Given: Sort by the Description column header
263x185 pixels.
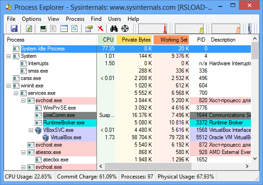Looking at the screenshot, I should pyautogui.click(x=230, y=40).
